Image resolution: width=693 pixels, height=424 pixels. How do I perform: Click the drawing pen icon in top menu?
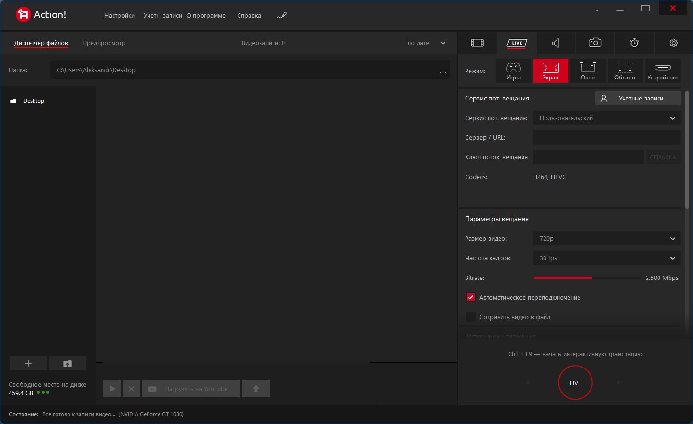tap(282, 15)
